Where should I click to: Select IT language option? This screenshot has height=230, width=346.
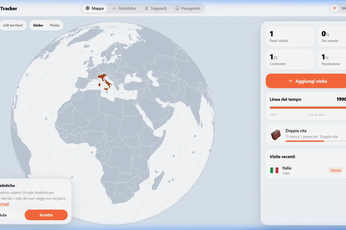pyautogui.click(x=334, y=8)
